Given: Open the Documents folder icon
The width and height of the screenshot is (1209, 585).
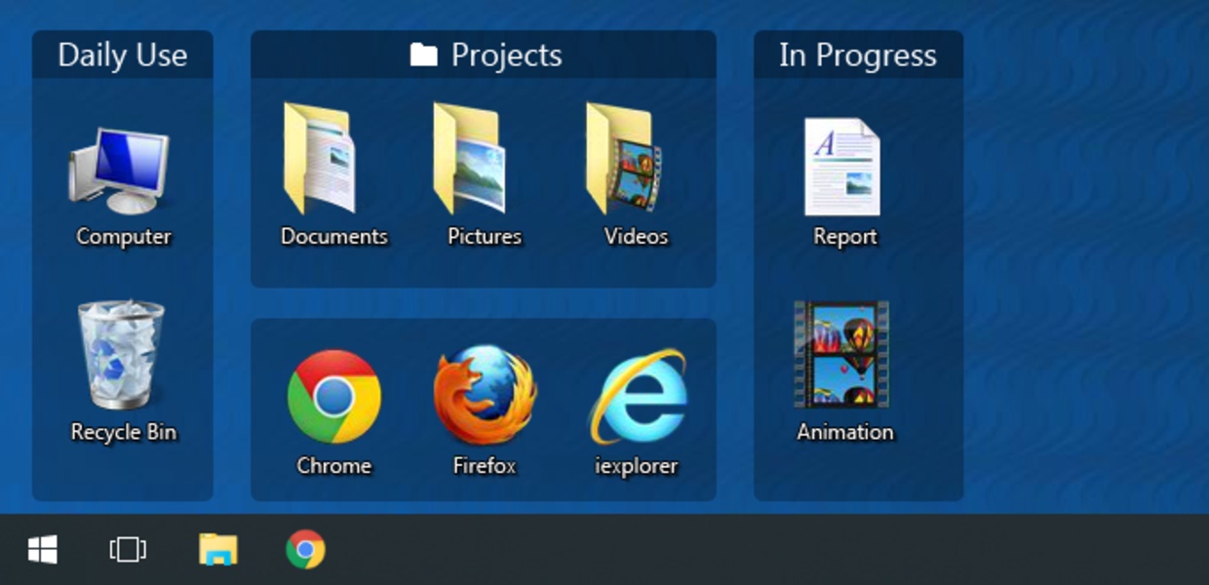Looking at the screenshot, I should pos(320,158).
